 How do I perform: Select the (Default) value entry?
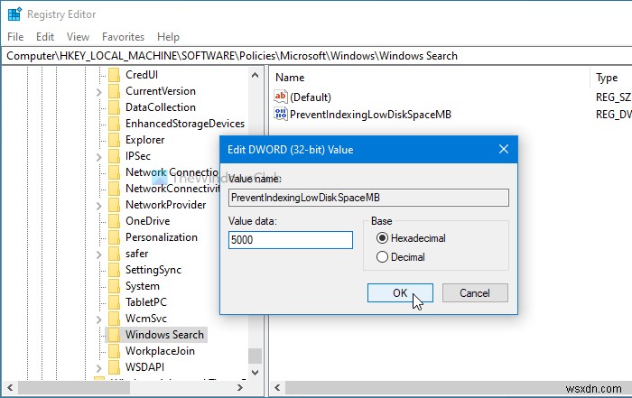311,97
